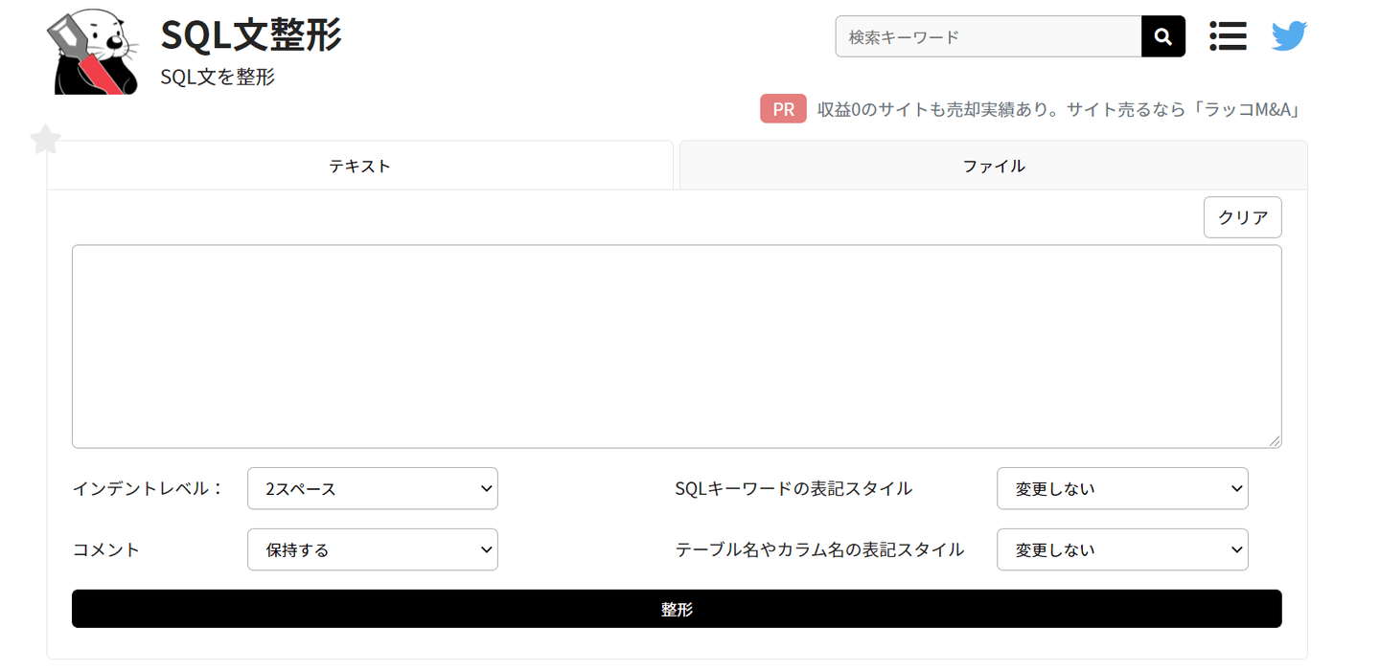Open the コメント dropdown
The image size is (1380, 671).
tap(372, 549)
